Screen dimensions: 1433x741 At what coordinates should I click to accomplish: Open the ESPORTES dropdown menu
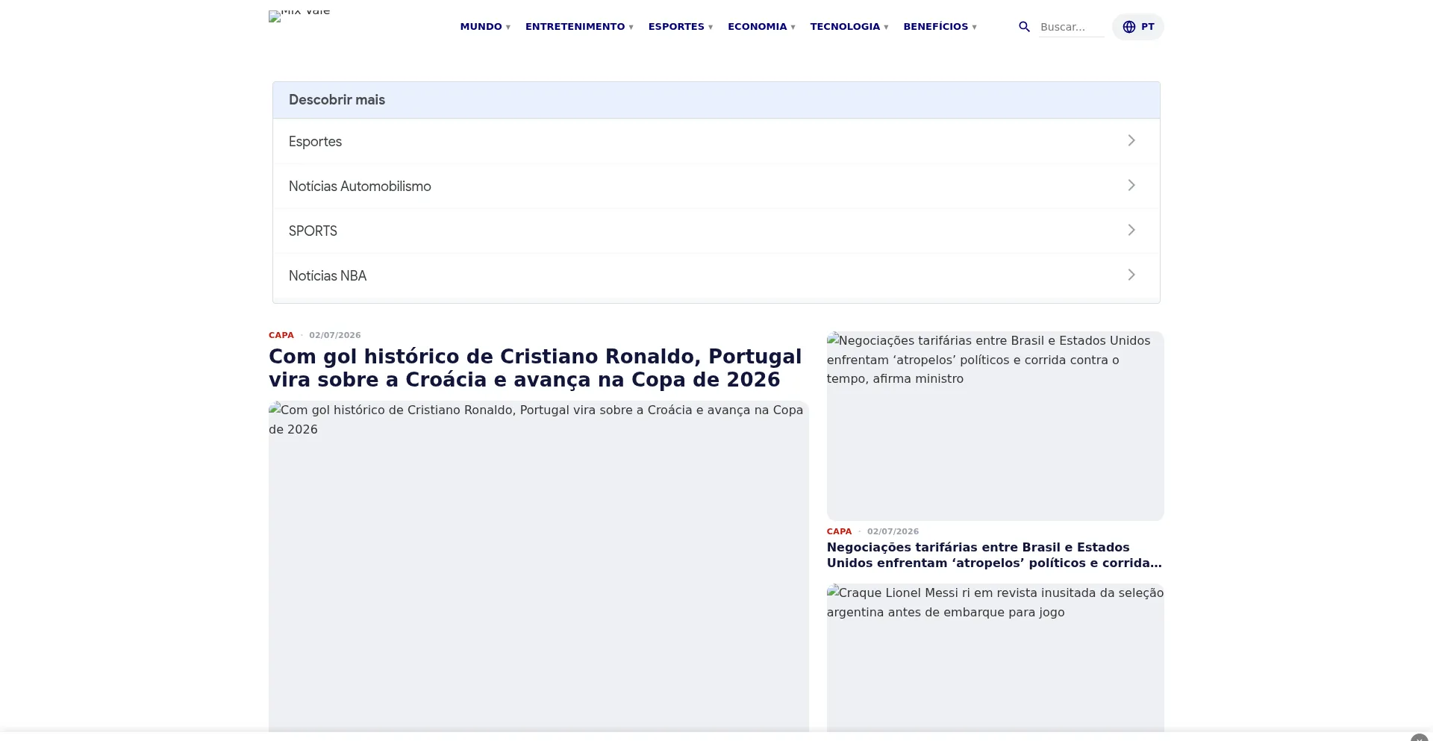coord(681,27)
